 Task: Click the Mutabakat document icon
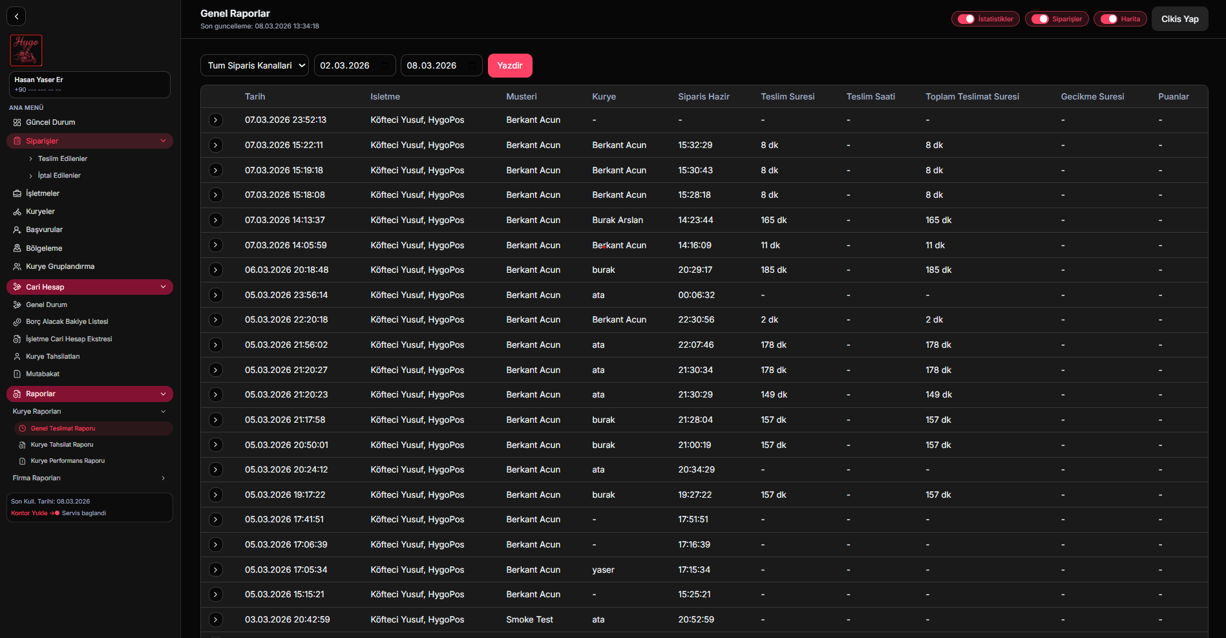(17, 374)
